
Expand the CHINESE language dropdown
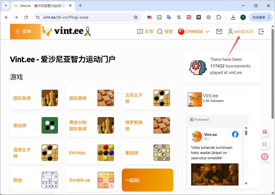click(x=194, y=32)
